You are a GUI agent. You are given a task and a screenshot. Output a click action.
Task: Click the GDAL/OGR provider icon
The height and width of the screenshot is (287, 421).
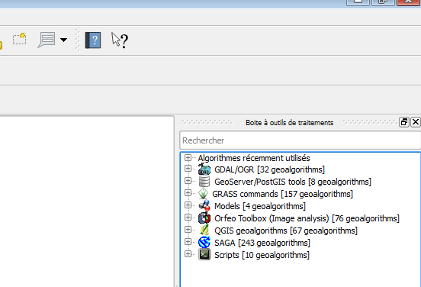point(204,169)
